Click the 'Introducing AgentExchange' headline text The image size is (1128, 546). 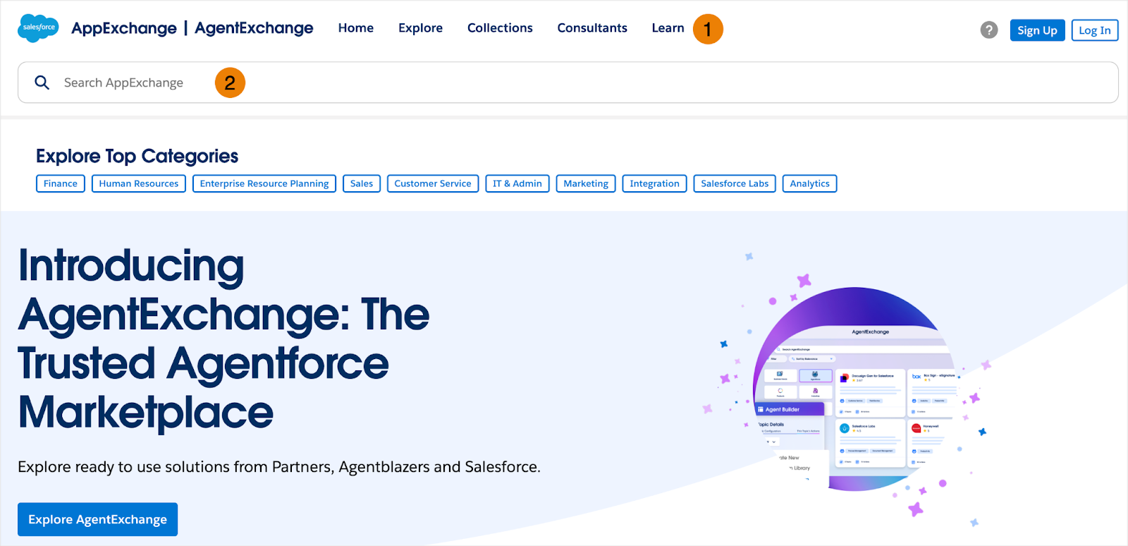click(223, 339)
